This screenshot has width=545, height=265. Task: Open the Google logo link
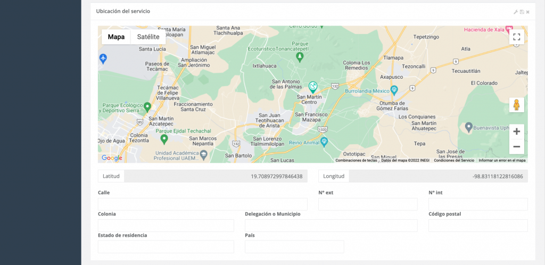tap(112, 158)
